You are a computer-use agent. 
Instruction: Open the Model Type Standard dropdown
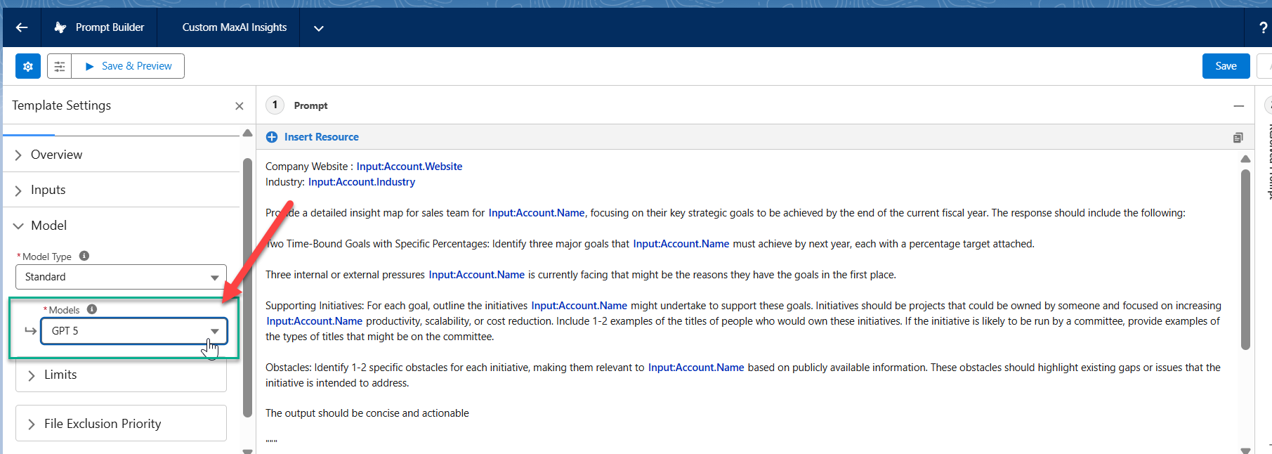121,277
